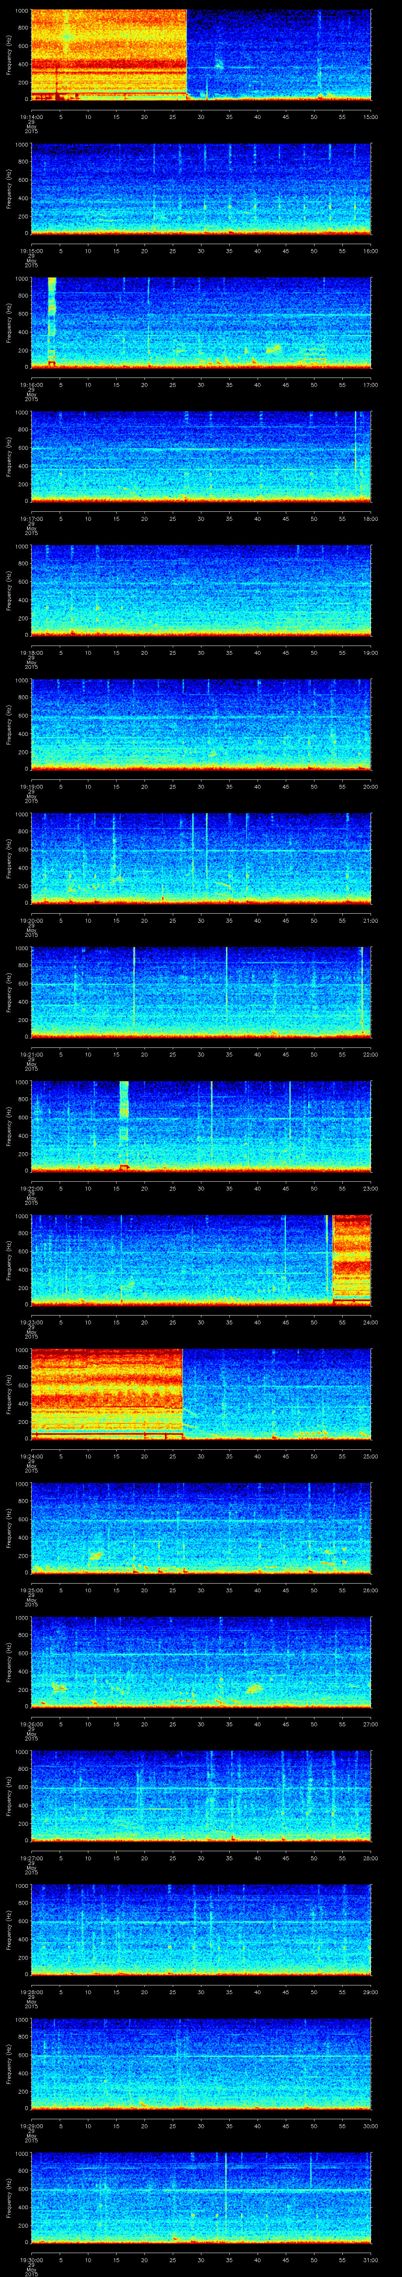Screen dimensions: 402x2277
Task: Click the 31:00 end label of last panel
Action: [371, 2259]
